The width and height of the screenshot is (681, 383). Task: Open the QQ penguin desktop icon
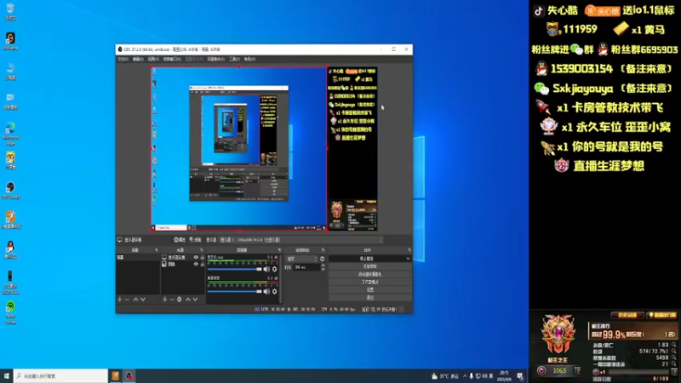point(10,249)
